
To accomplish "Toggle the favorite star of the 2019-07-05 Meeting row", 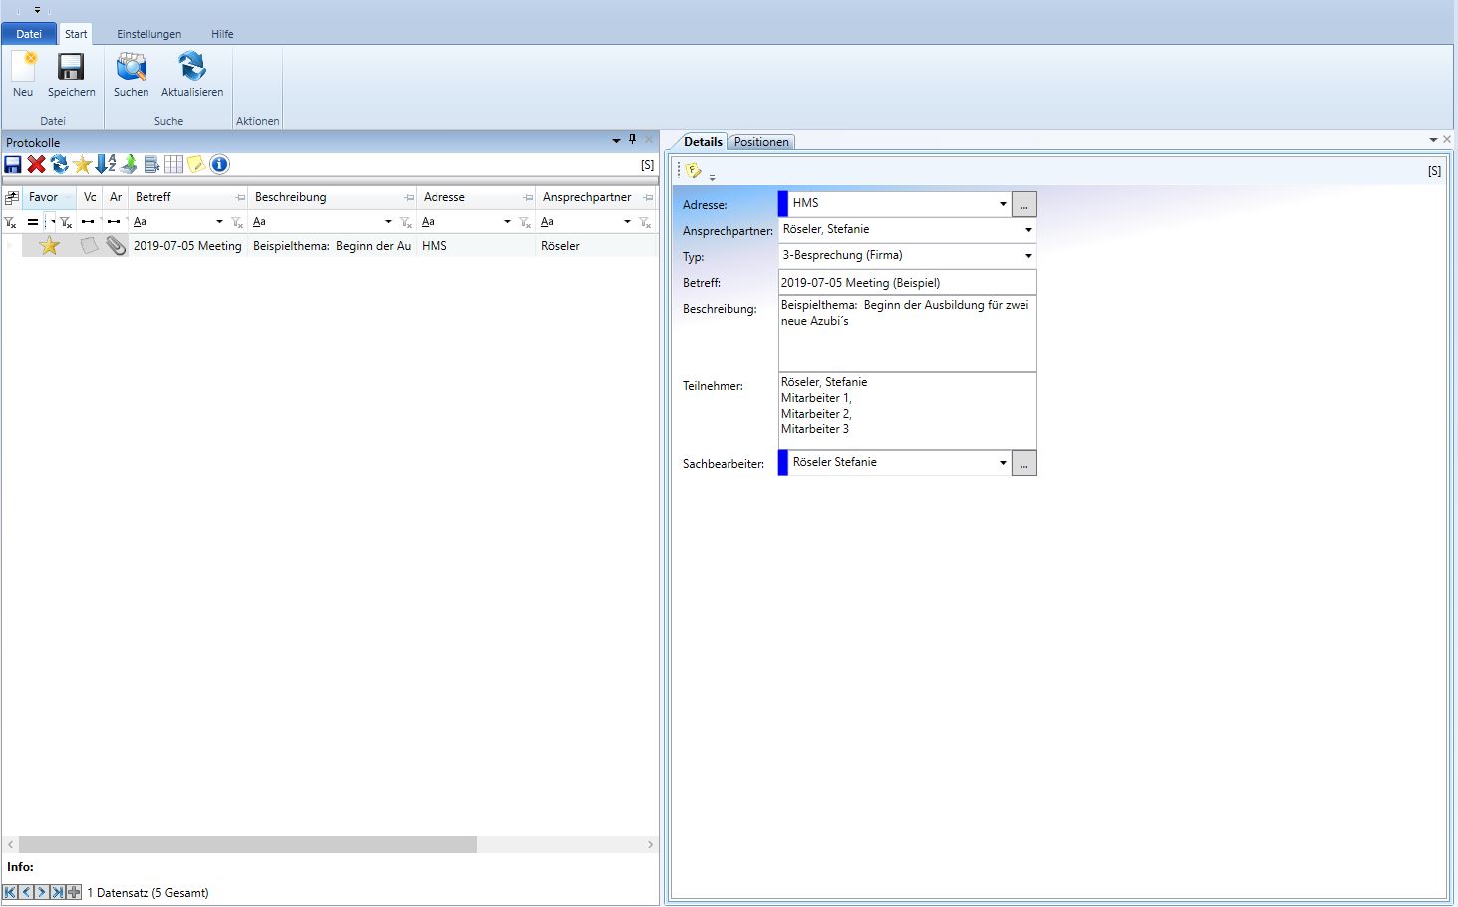I will 49,245.
